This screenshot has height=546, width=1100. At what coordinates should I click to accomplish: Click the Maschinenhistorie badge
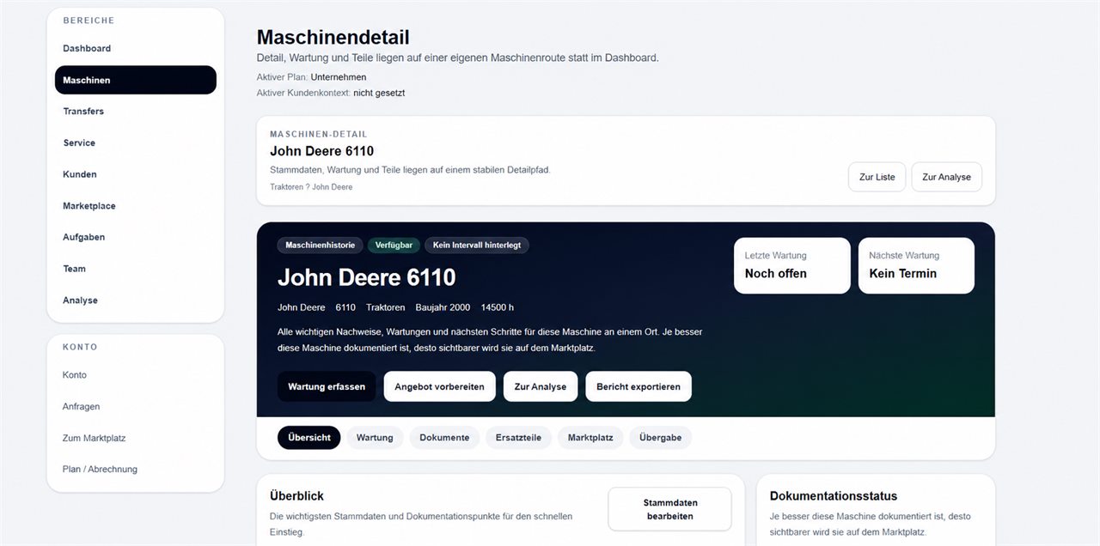click(320, 245)
